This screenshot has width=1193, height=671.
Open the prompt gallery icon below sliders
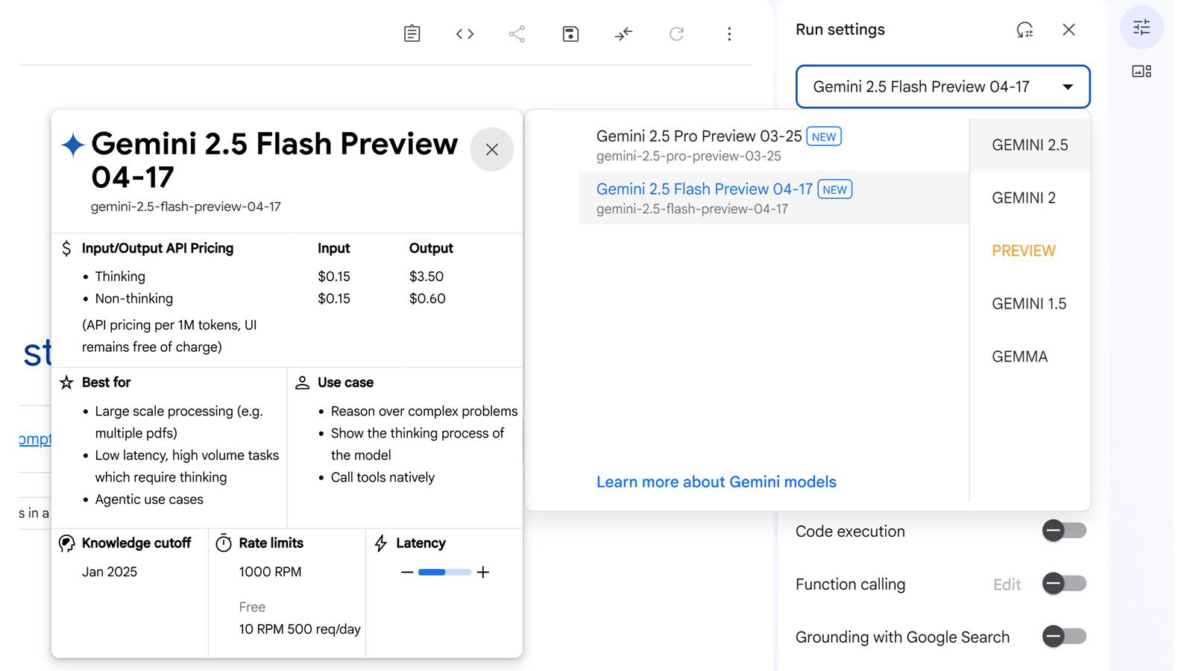click(1142, 72)
